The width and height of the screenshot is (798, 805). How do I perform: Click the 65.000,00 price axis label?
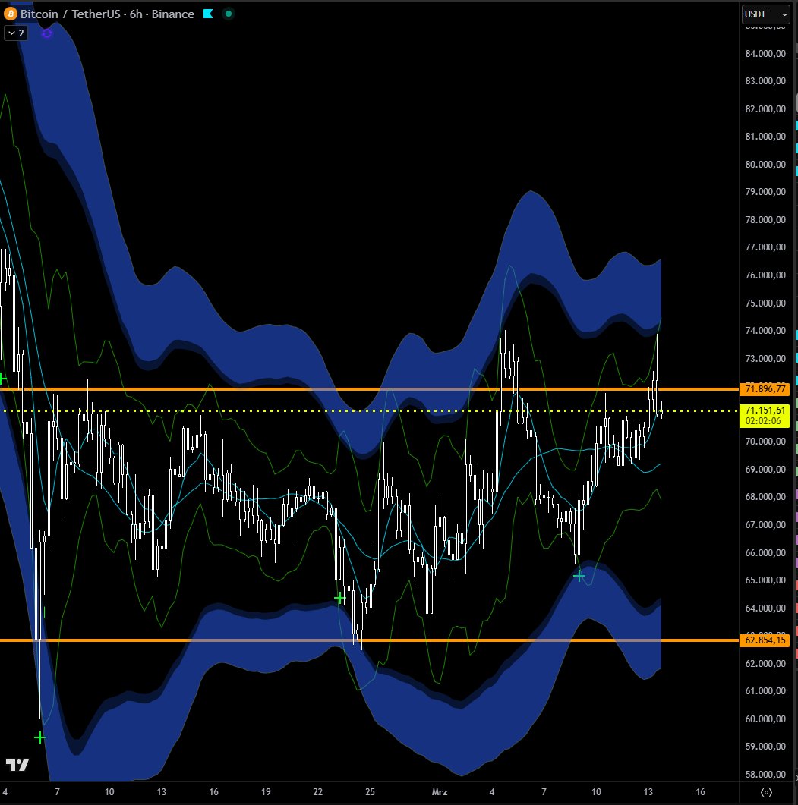pos(765,580)
